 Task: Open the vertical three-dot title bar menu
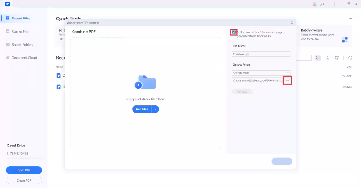[329, 4]
